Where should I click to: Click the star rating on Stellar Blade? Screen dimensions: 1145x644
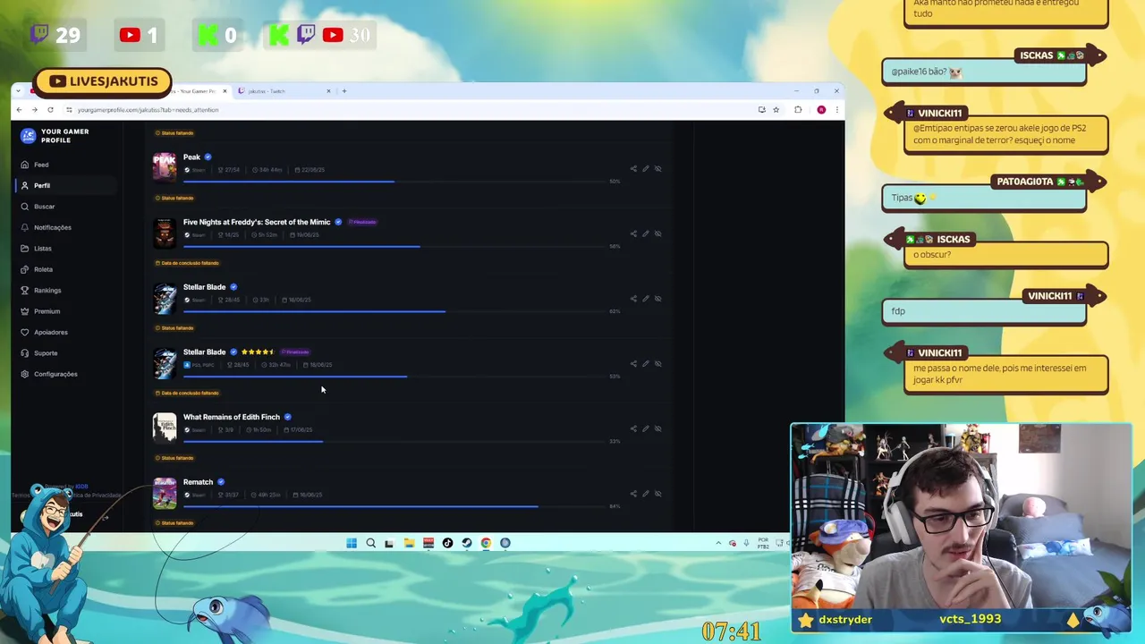[x=258, y=352]
